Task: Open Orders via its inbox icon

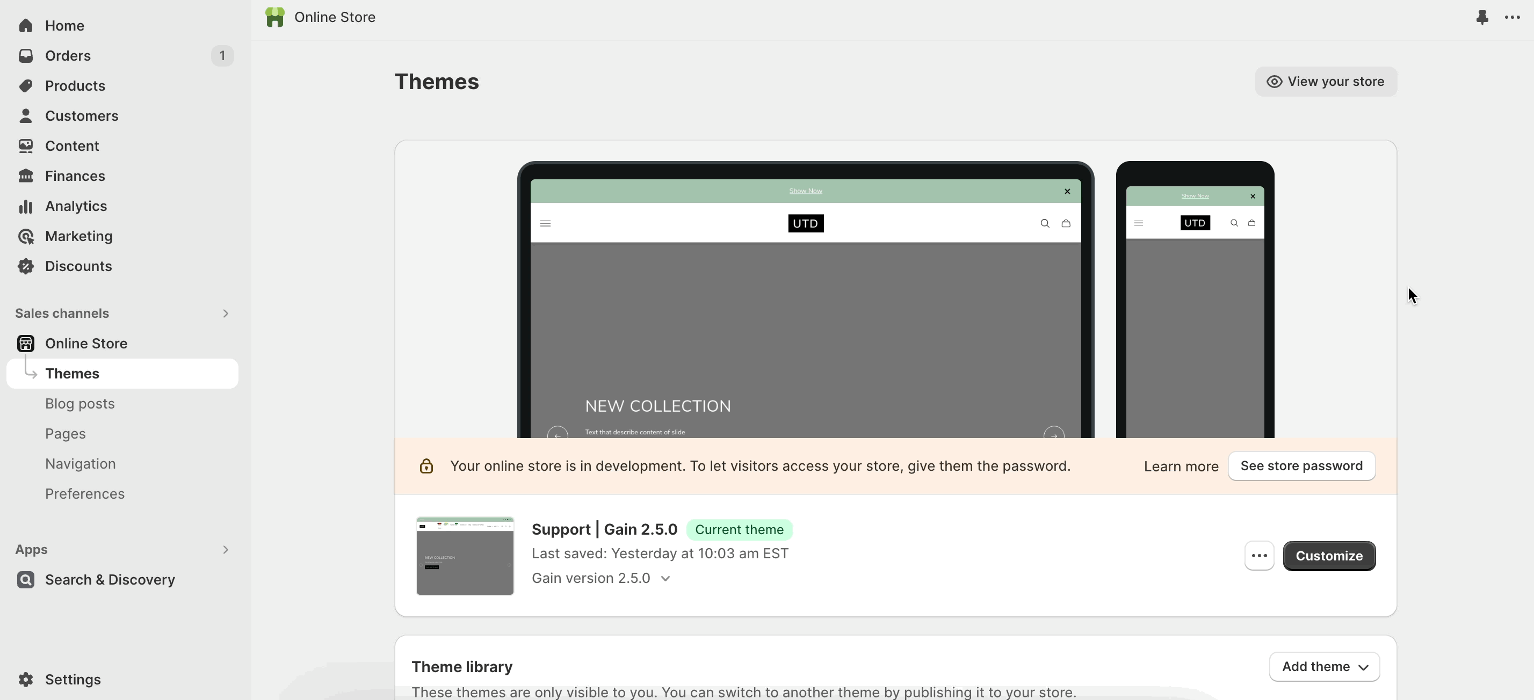Action: pos(26,55)
